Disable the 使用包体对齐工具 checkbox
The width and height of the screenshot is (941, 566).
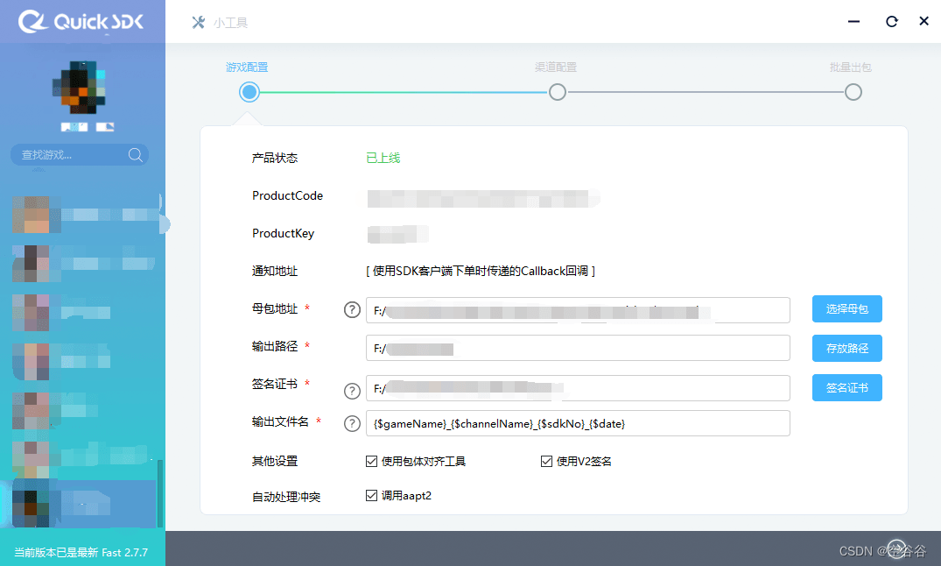371,460
